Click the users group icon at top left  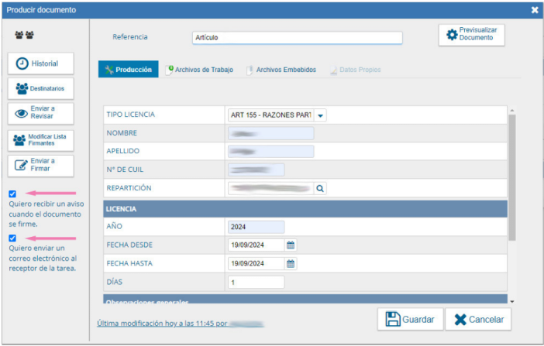(x=23, y=36)
